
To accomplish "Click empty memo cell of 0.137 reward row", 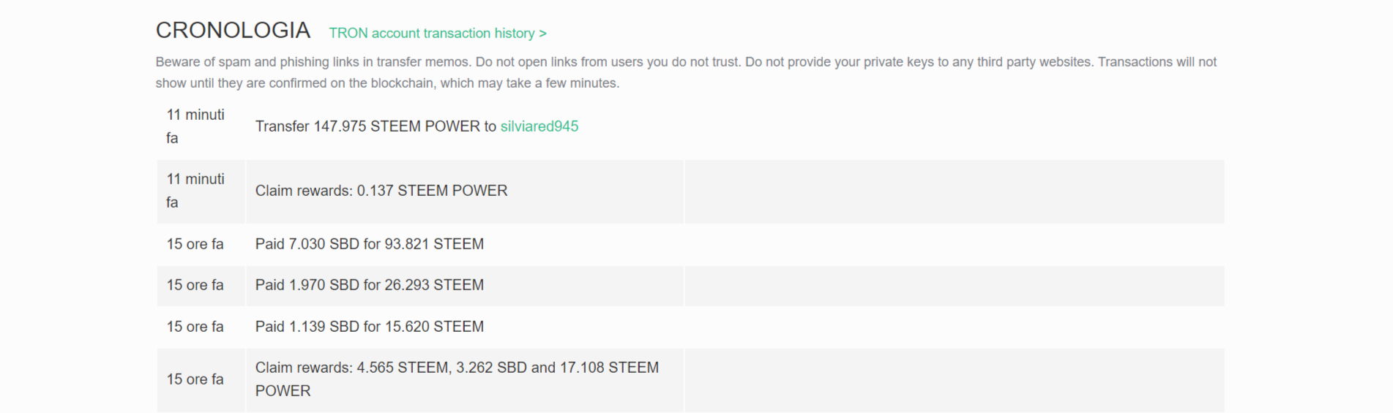I will tap(955, 192).
